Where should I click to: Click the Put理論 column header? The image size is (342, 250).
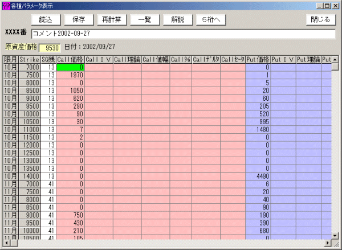308,59
